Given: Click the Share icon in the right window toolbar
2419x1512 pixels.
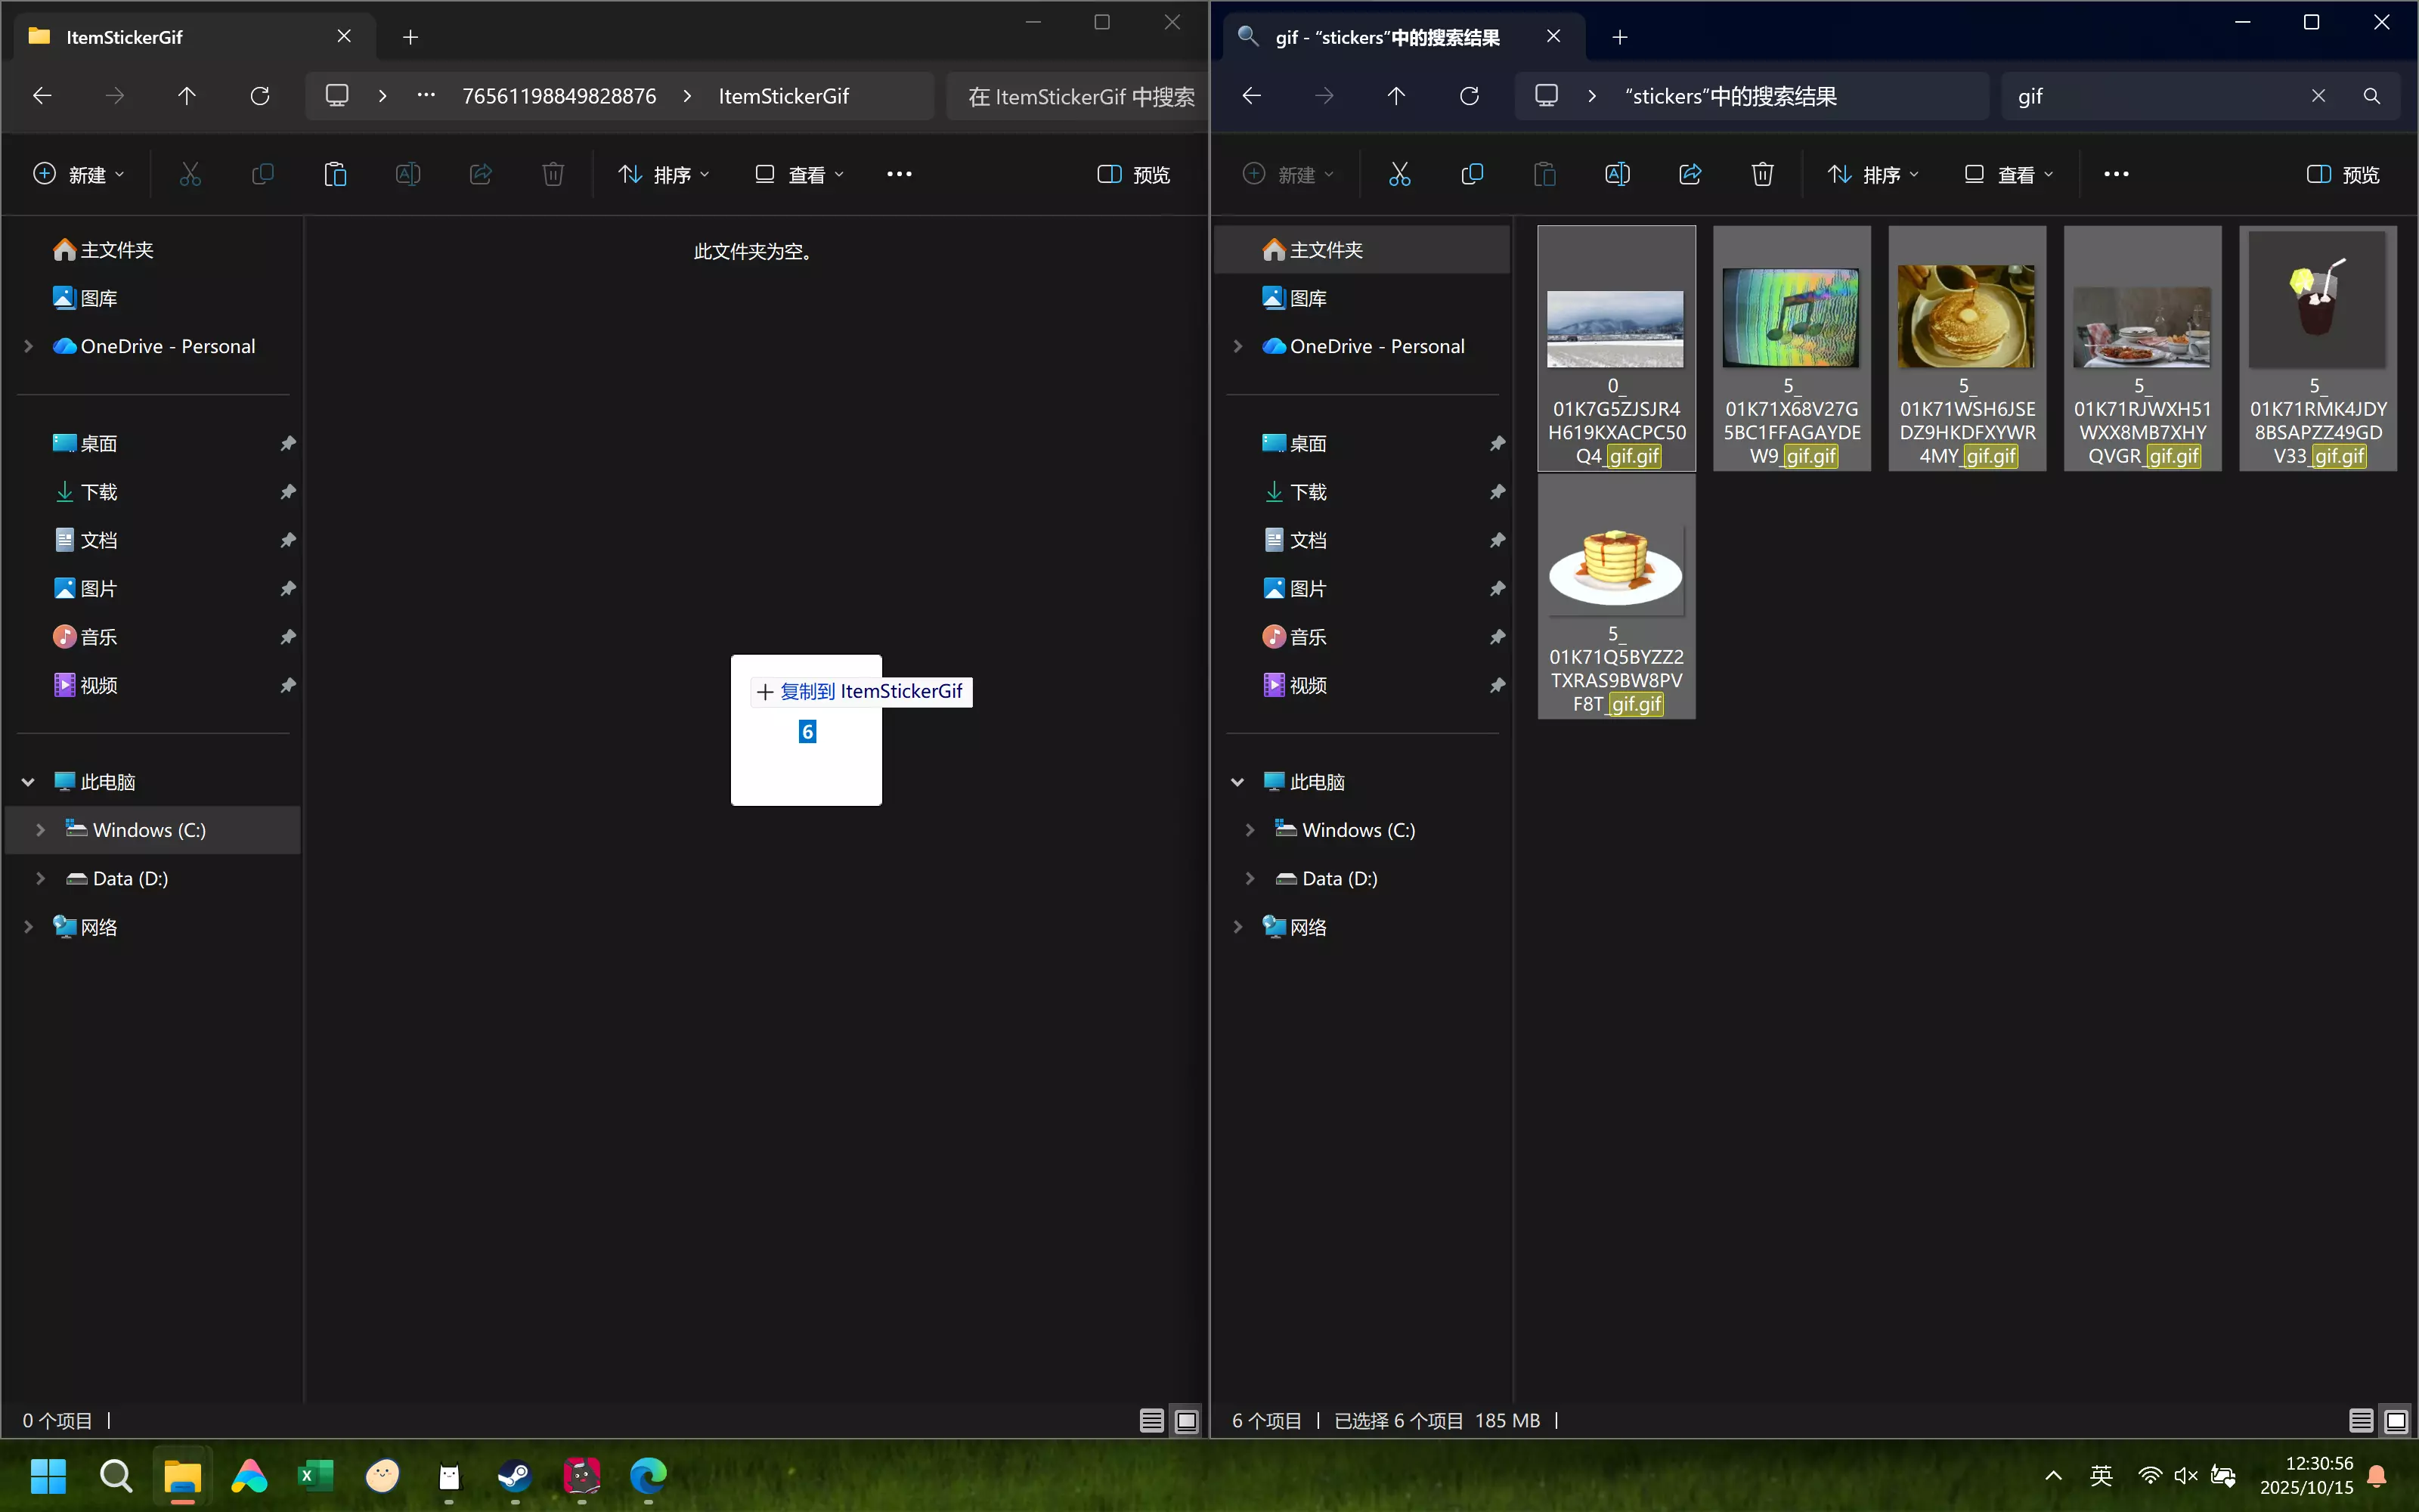Looking at the screenshot, I should pos(1690,174).
